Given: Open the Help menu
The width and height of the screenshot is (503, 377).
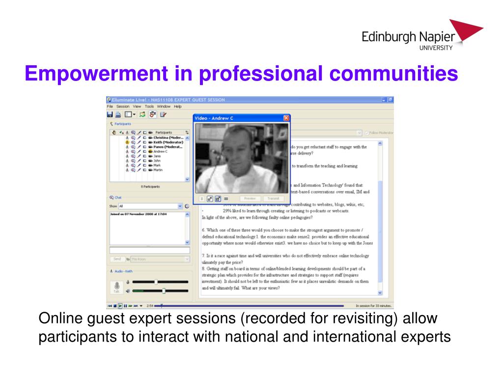Looking at the screenshot, I should pyautogui.click(x=178, y=107).
